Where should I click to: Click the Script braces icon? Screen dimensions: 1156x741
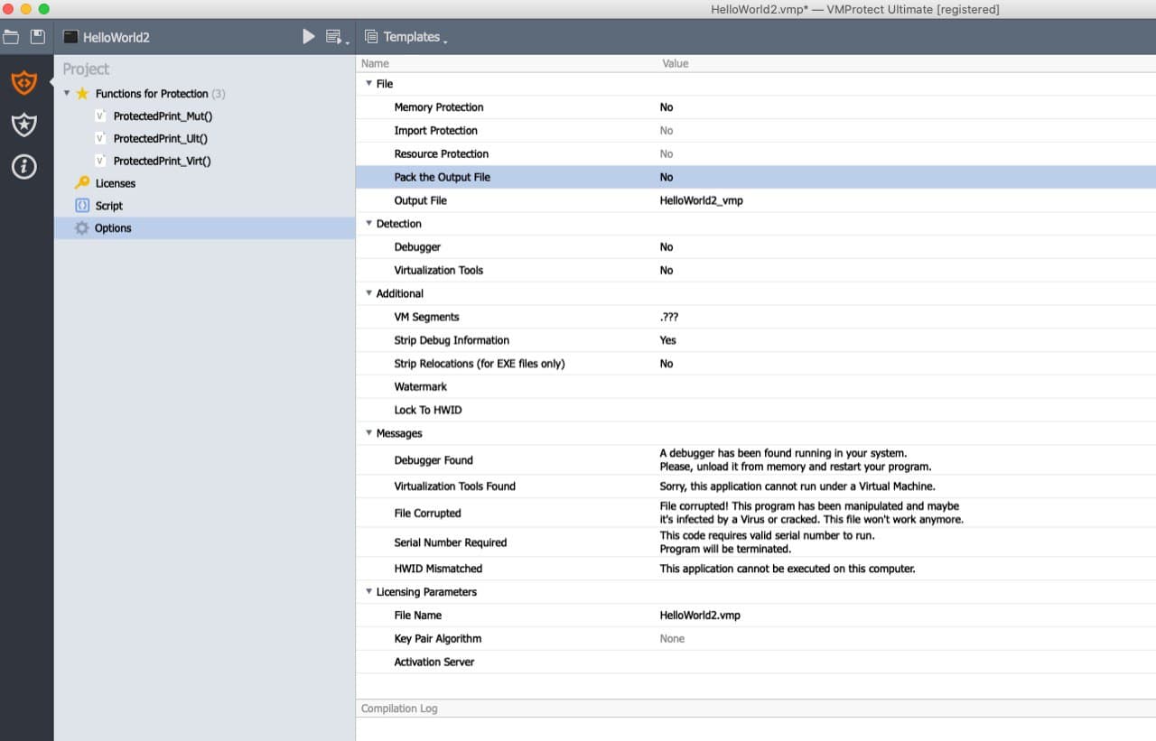[82, 206]
